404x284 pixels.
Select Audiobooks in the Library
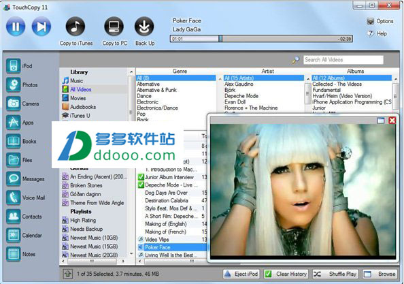tap(83, 107)
